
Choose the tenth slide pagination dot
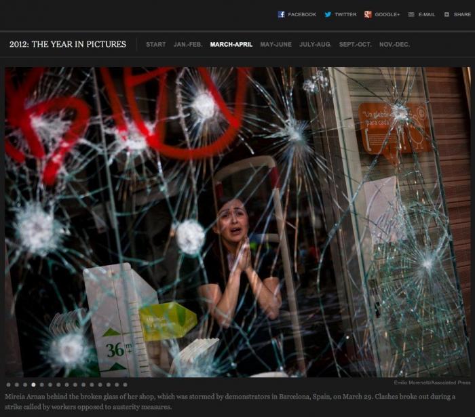coord(83,384)
